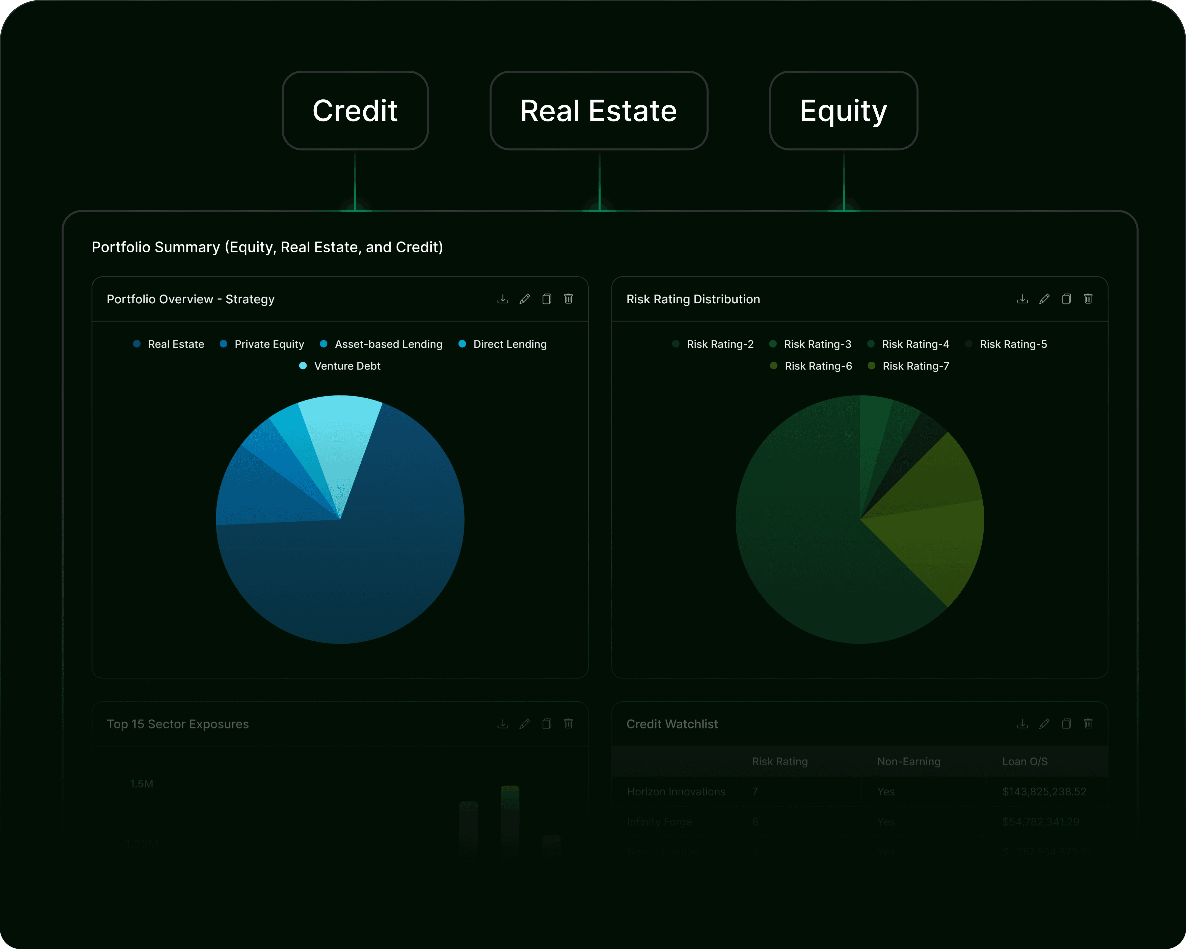The height and width of the screenshot is (951, 1186).
Task: Select the Real Estate tab box
Action: (599, 111)
